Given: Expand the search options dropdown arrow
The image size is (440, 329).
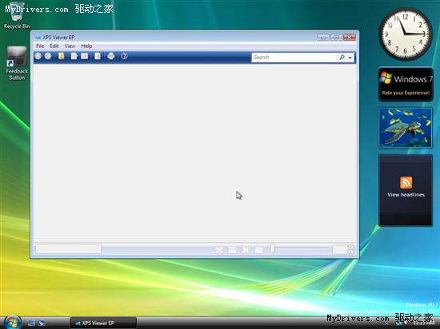Looking at the screenshot, I should click(350, 57).
